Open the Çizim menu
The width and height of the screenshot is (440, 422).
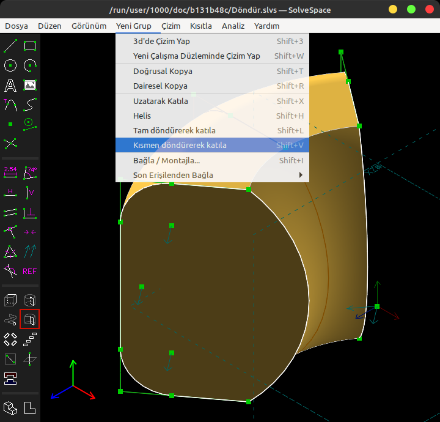tap(171, 26)
